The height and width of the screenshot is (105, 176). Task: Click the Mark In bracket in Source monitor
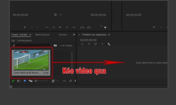(x=32, y=27)
